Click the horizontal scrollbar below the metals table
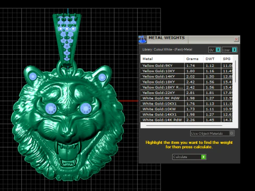The height and width of the screenshot is (191, 255). (x=184, y=126)
